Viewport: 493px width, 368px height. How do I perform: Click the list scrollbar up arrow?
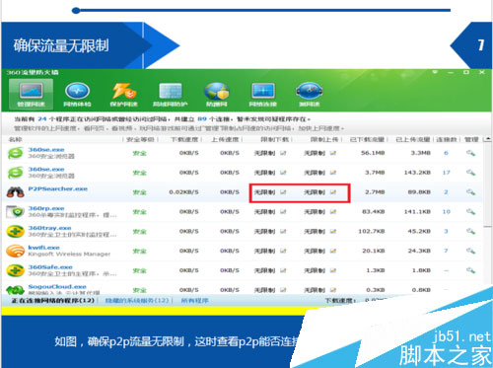(488, 139)
